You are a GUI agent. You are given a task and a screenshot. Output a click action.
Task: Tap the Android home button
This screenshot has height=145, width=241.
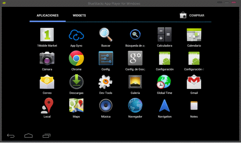click(x=29, y=136)
